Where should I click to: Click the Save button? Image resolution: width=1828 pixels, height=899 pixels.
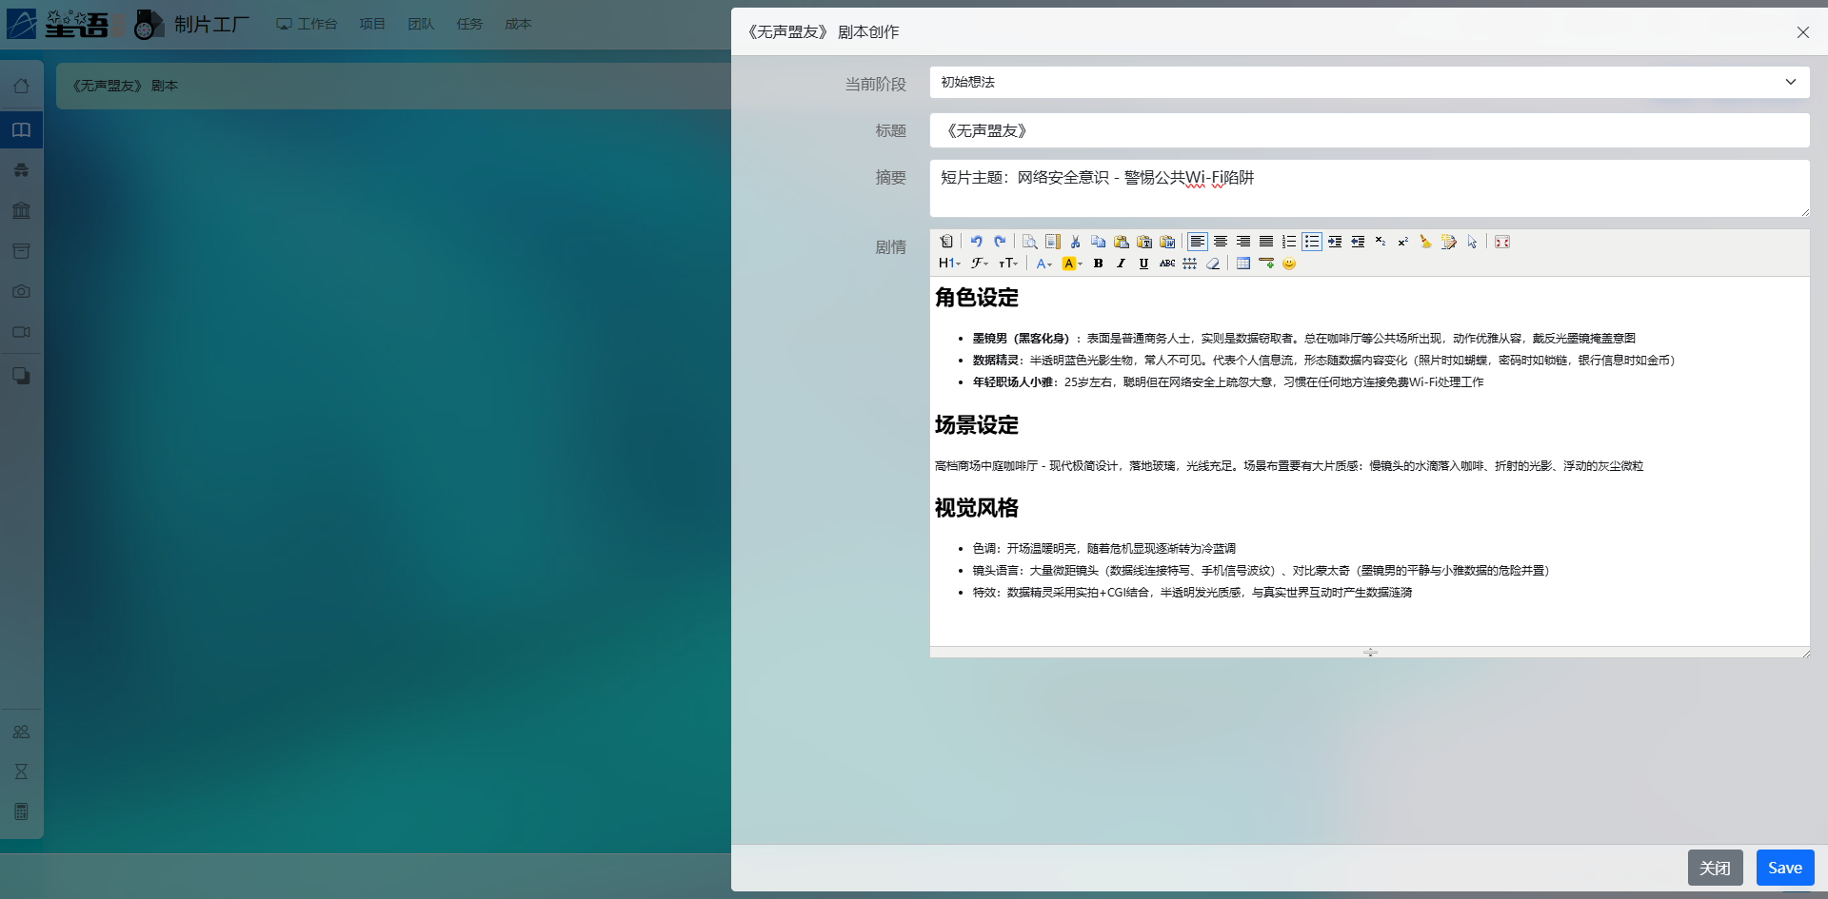(x=1784, y=868)
